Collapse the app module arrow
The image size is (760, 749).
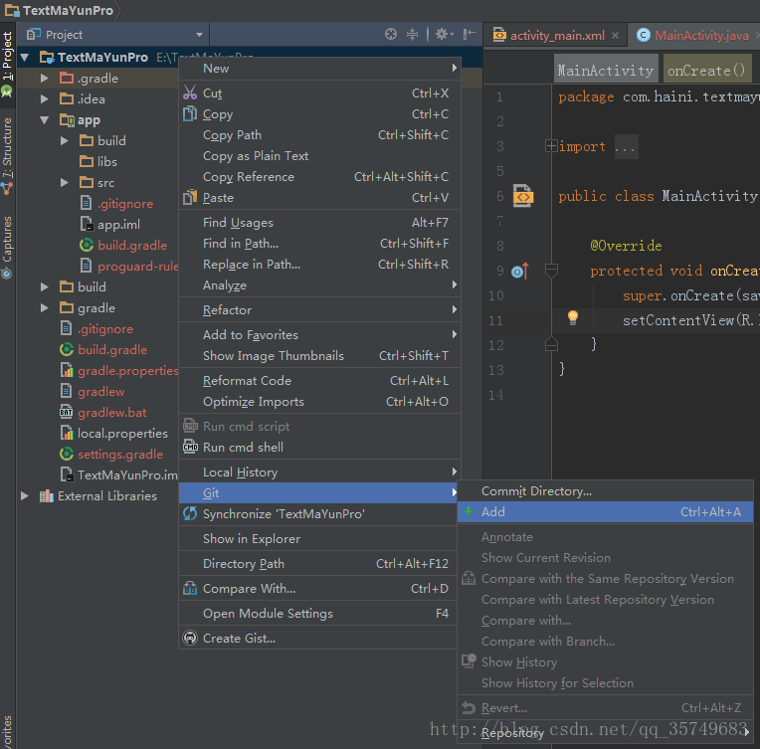45,119
